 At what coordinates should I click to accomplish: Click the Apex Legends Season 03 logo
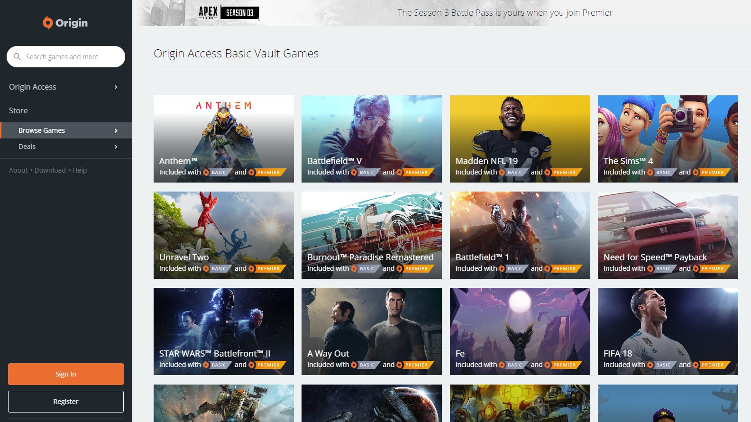click(229, 13)
